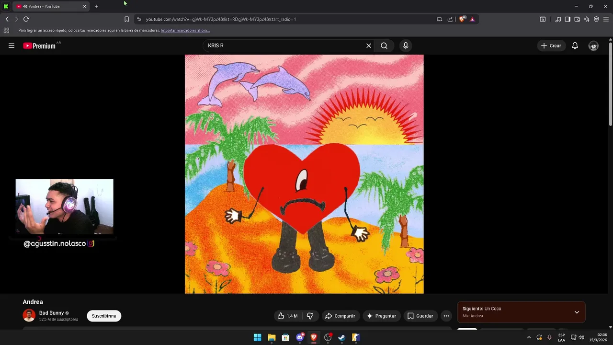Screen dimensions: 613x345
Task: Show hidden system tray icons
Action: [x=529, y=337]
